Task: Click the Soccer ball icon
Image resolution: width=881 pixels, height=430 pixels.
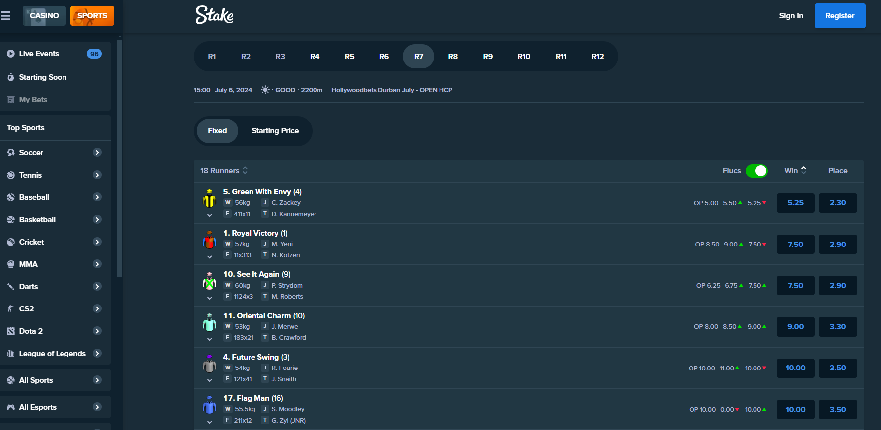Action: click(11, 153)
